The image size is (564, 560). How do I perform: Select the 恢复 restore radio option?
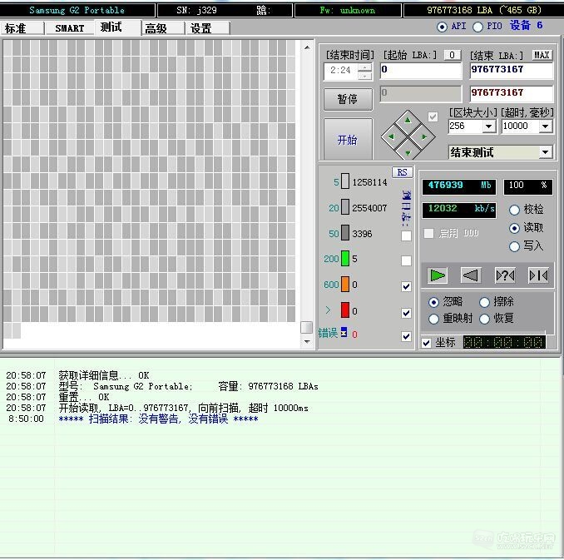pos(484,319)
